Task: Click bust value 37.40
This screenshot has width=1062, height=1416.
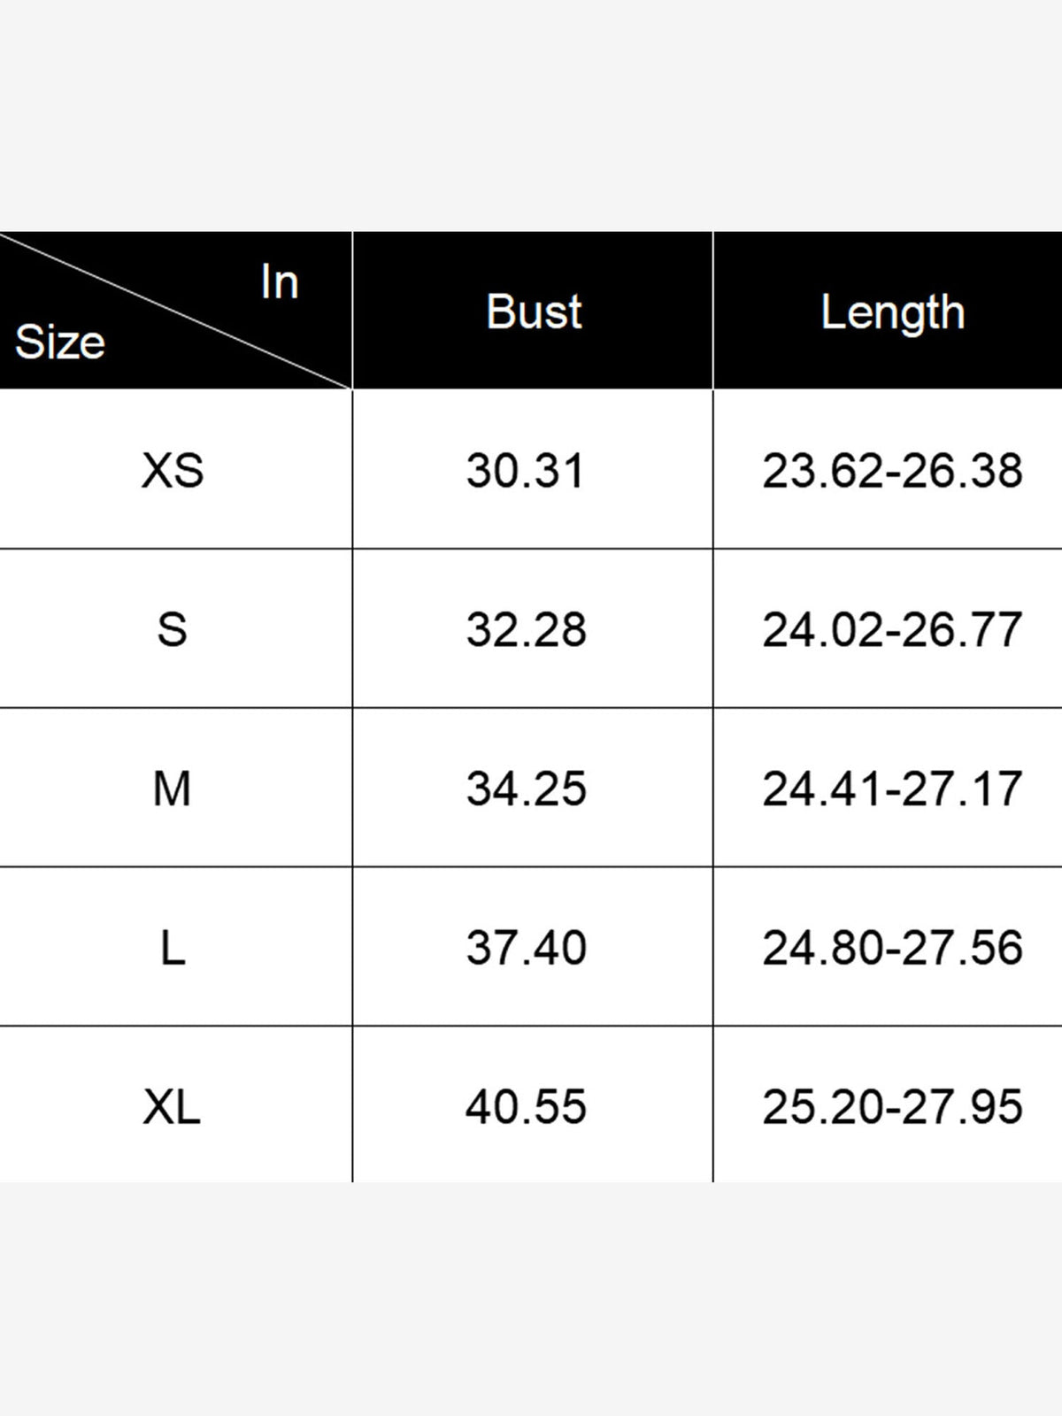Action: click(x=527, y=948)
